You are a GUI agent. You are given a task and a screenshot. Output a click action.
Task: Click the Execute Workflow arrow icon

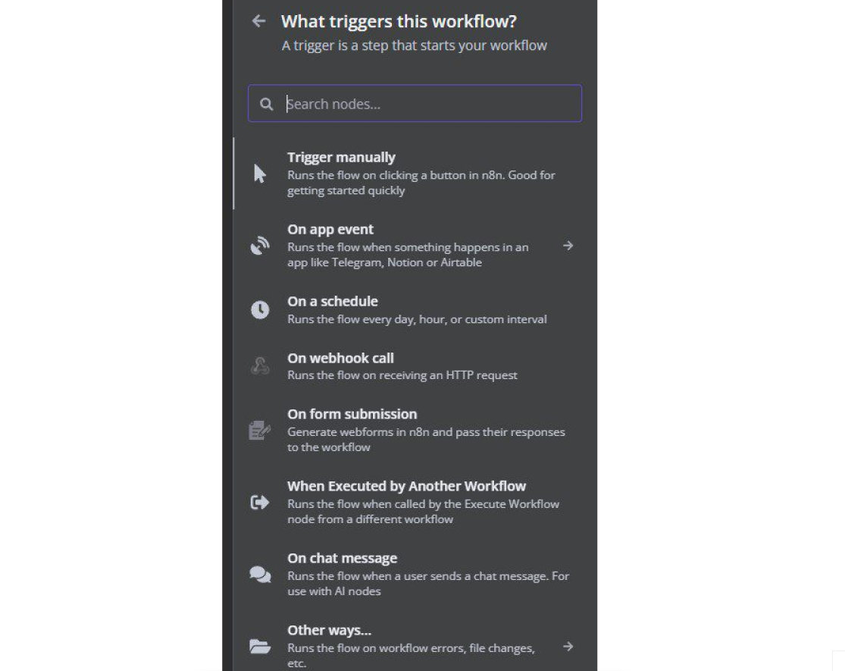[260, 502]
